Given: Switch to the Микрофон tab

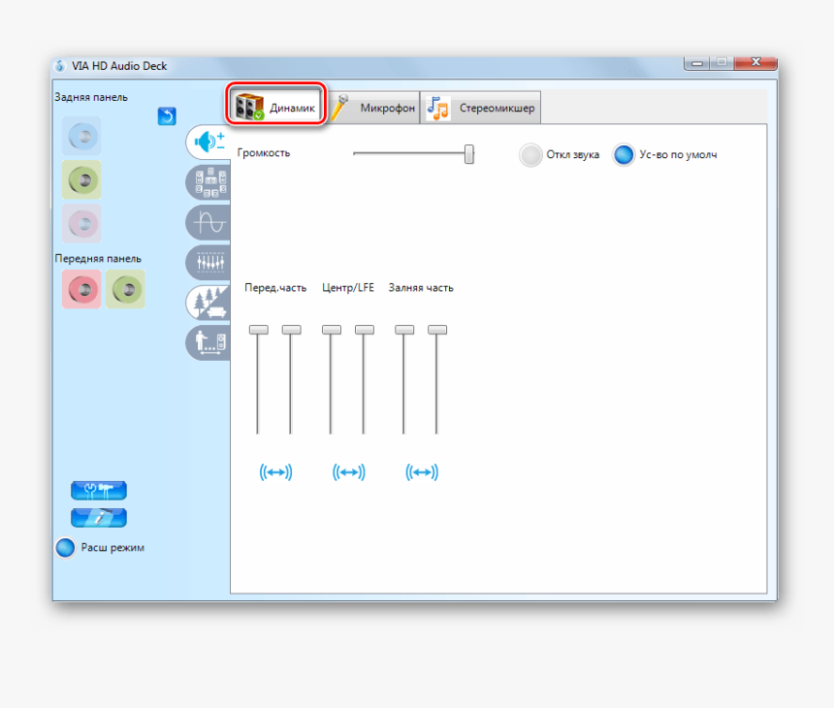Looking at the screenshot, I should 374,108.
